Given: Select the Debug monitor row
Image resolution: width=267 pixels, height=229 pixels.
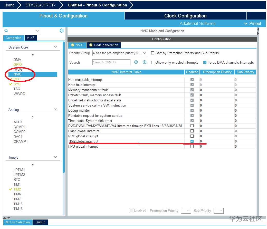Looking at the screenshot, I should (x=162, y=110).
